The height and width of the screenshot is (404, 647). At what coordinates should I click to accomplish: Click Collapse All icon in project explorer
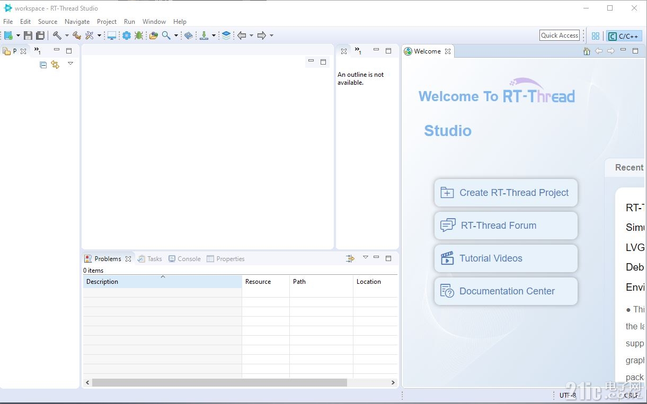point(43,65)
